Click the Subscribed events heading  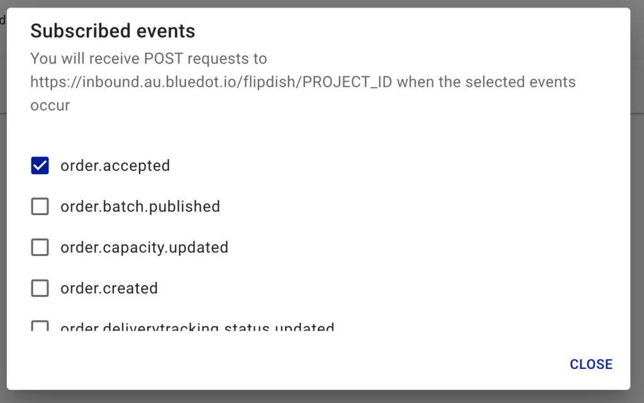113,31
